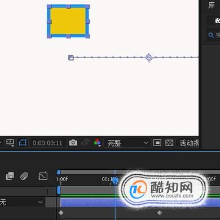Open the show channel RGB color icon
Screen dimensions: 220x220
(x=98, y=143)
